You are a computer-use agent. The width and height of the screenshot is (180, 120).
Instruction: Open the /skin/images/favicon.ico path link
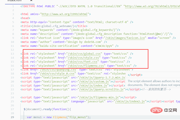[125, 38]
